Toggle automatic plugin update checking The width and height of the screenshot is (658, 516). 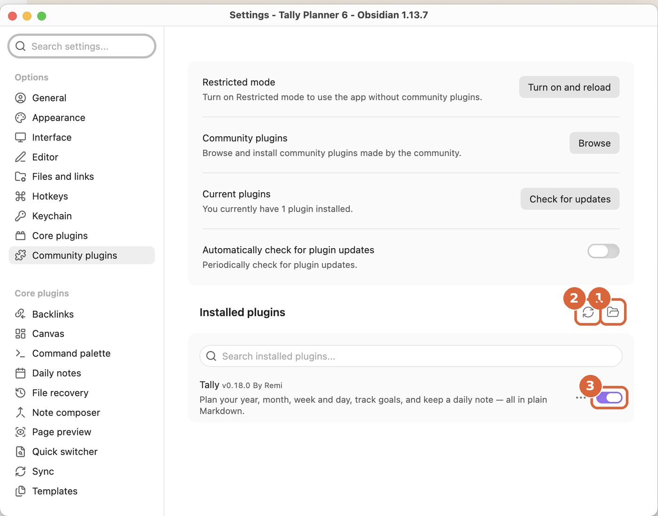tap(603, 251)
